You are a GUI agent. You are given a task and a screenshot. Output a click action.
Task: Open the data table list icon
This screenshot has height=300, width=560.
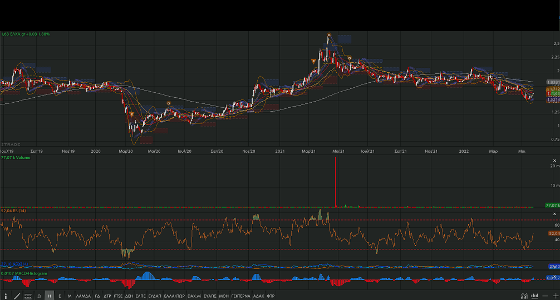(x=28, y=296)
